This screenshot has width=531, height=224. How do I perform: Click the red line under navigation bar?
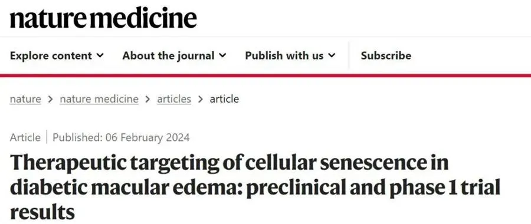click(x=265, y=75)
